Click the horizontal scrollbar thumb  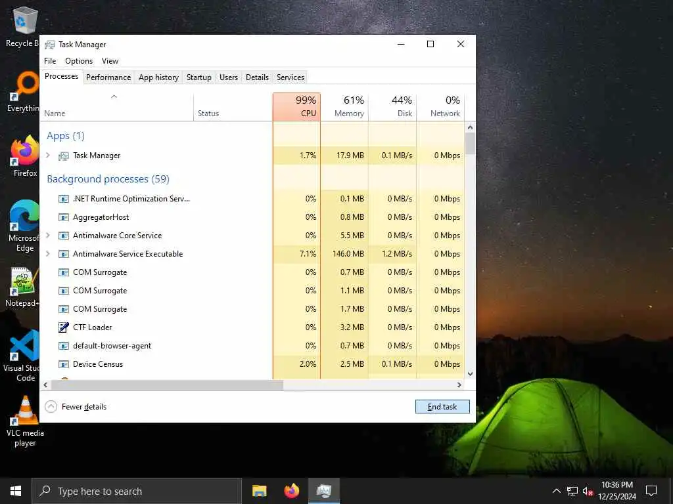click(x=167, y=385)
